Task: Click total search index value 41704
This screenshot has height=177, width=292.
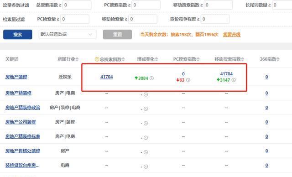Action: (x=106, y=77)
